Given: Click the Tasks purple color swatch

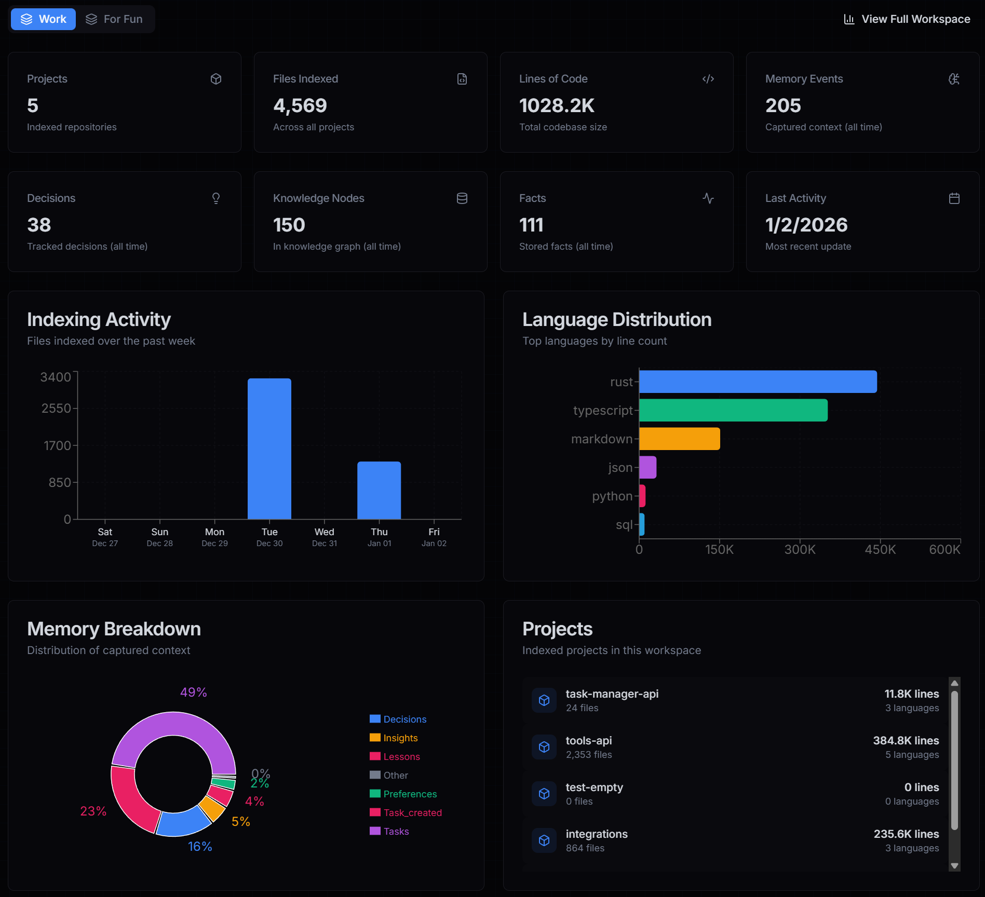Looking at the screenshot, I should pos(374,831).
